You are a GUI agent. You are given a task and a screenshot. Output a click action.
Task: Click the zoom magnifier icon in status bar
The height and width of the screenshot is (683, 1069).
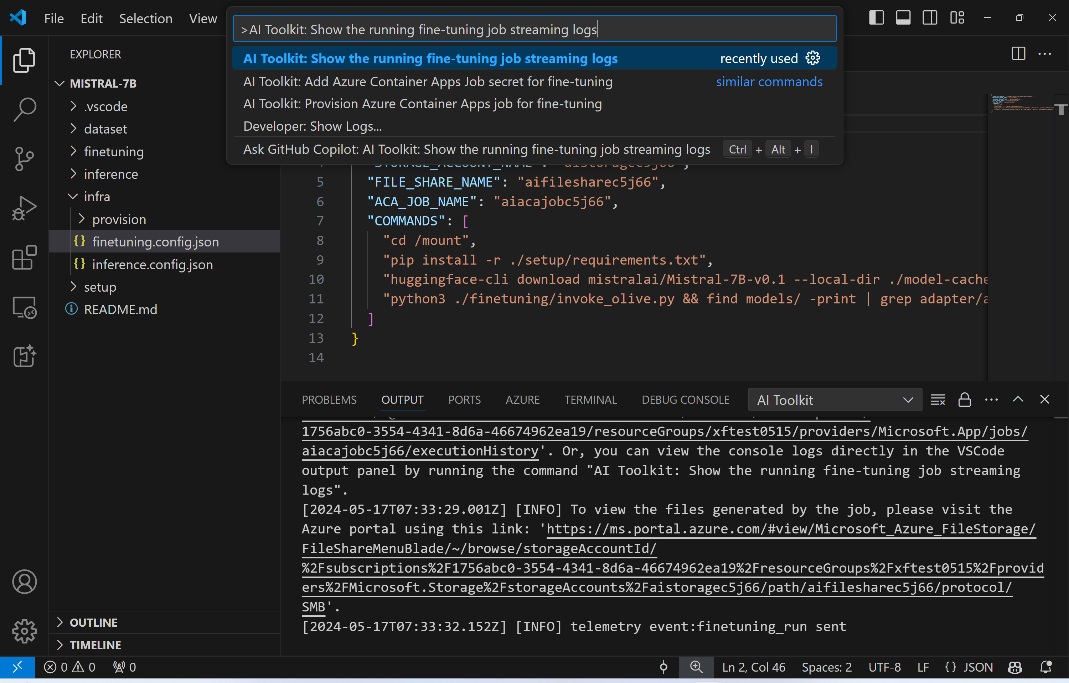pyautogui.click(x=696, y=667)
